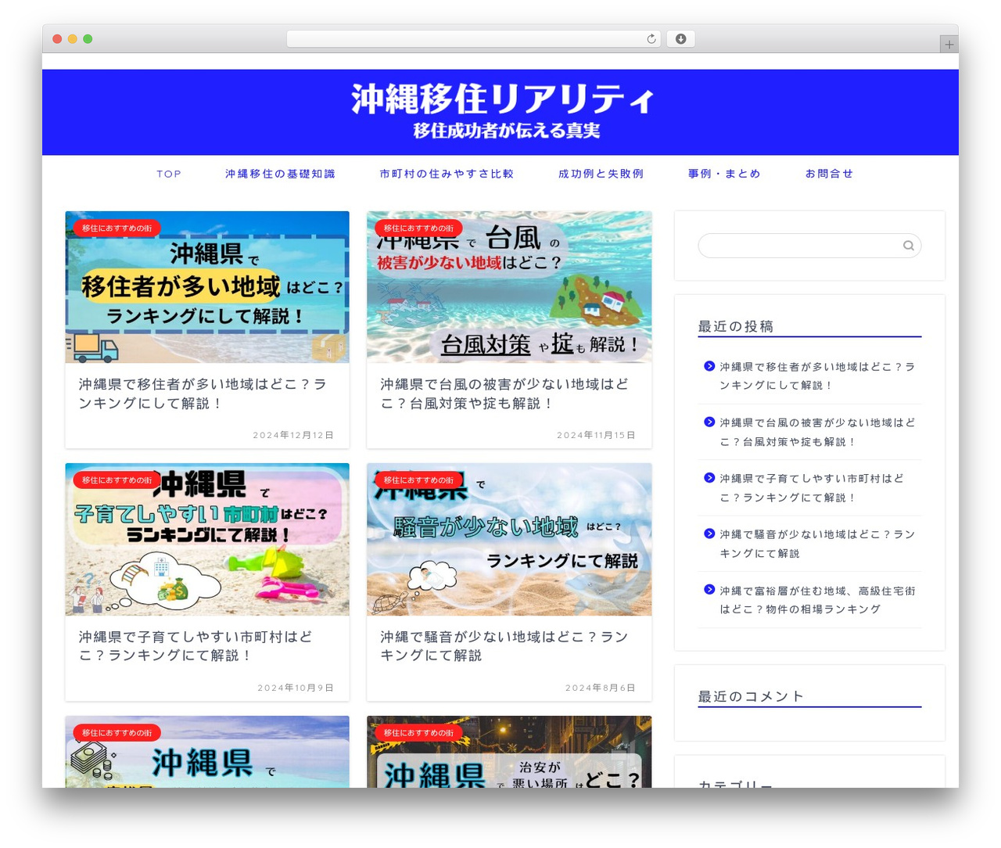Image resolution: width=1001 pixels, height=848 pixels.
Task: Open article 沖縄県で台風の被害が少ない地域 title
Action: (x=504, y=393)
